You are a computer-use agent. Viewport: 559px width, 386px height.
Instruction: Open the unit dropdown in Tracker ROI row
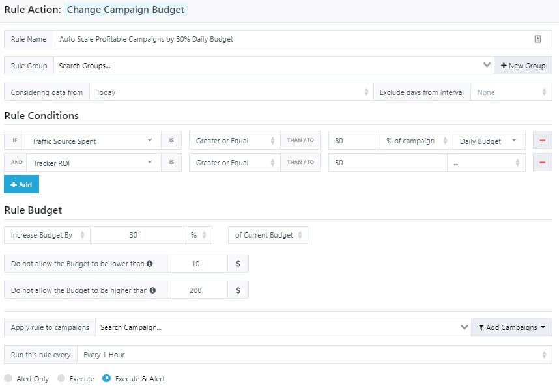click(x=486, y=163)
